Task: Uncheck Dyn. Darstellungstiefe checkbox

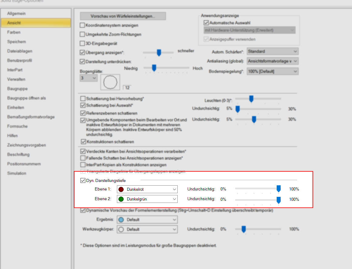Action: click(x=83, y=180)
